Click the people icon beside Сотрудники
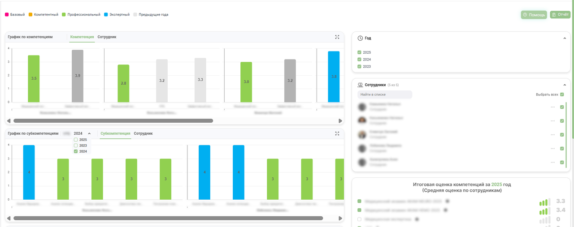574x227 pixels. click(x=360, y=85)
